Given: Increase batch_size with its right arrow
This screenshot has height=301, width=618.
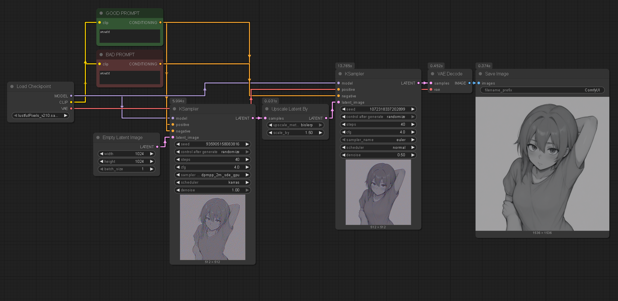Looking at the screenshot, I should click(152, 169).
